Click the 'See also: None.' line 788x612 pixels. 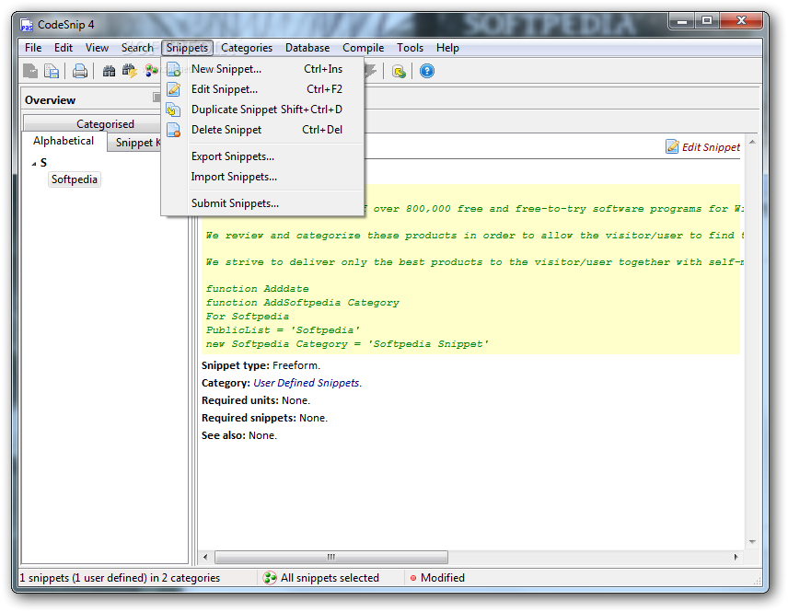click(x=239, y=435)
